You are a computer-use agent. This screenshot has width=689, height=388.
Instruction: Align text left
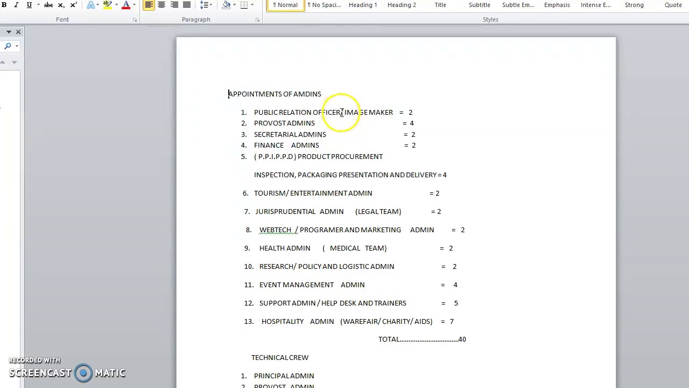click(x=149, y=5)
